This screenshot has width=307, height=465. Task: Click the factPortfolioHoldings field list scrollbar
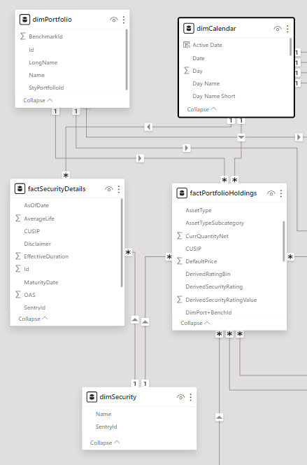pyautogui.click(x=284, y=241)
